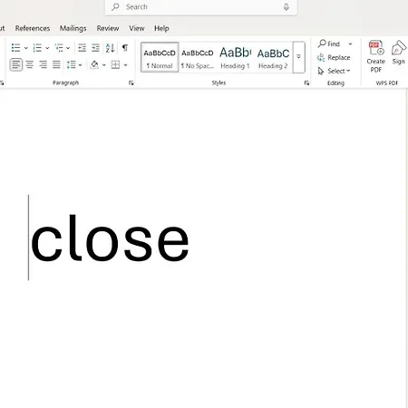Click the Shading paint bucket icon

coord(94,64)
